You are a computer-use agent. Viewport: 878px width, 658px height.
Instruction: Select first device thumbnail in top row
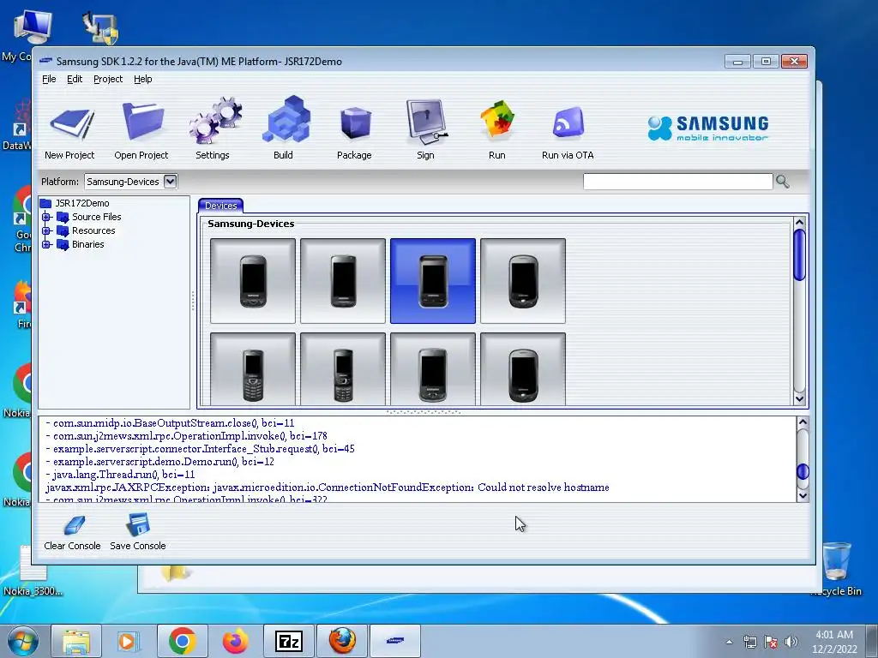click(253, 281)
